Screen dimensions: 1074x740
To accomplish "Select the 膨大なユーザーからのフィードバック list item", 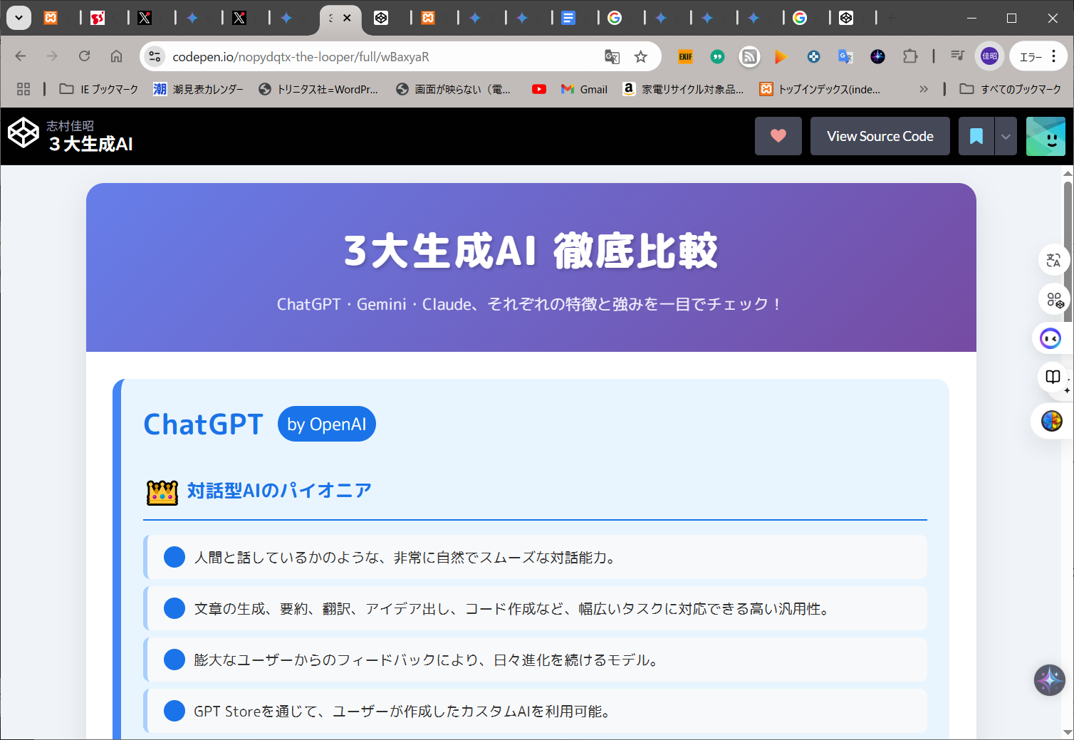I will point(536,660).
